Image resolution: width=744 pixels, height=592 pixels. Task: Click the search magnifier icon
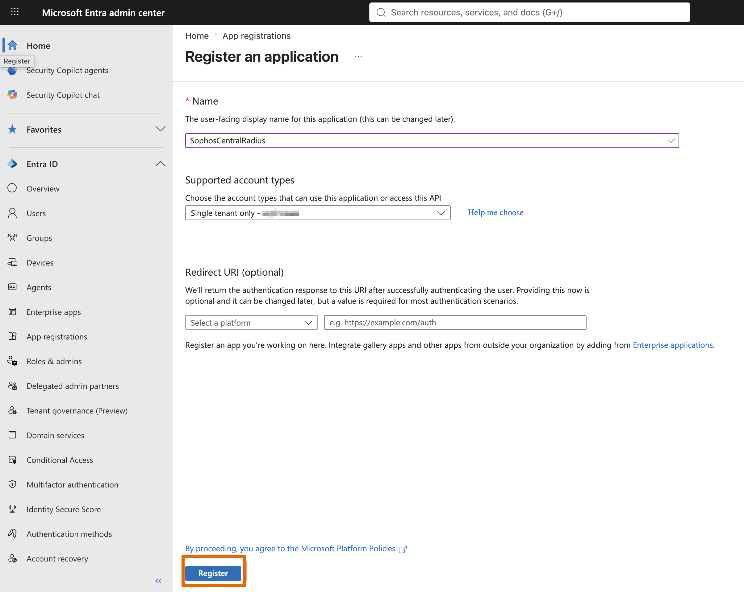coord(381,12)
